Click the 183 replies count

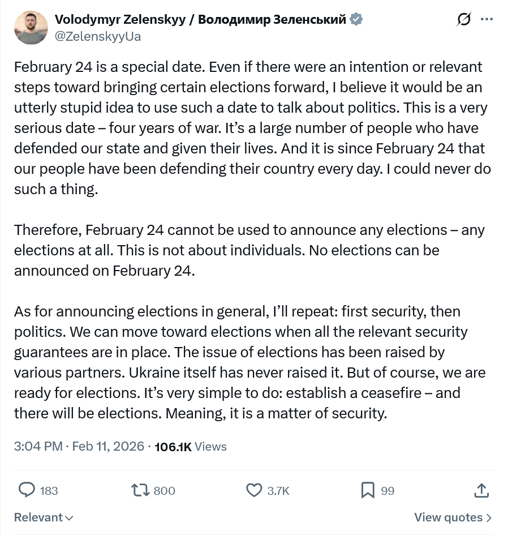point(49,490)
